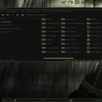Select the Templates folder icon

click(x=44, y=23)
